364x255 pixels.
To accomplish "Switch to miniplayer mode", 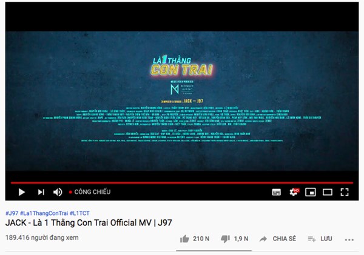I will [311, 192].
